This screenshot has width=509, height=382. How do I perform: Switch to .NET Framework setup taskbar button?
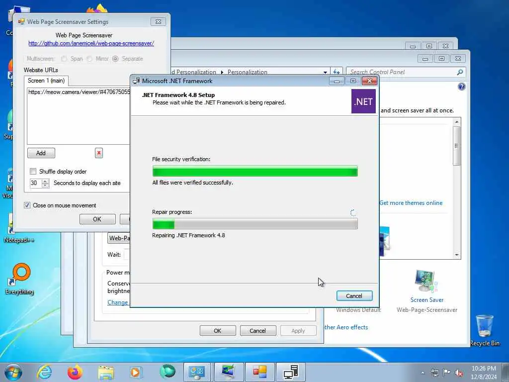(290, 372)
